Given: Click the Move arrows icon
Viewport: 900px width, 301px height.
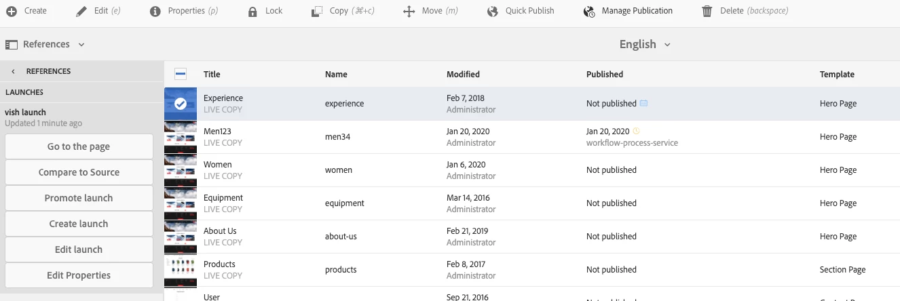Looking at the screenshot, I should tap(409, 12).
